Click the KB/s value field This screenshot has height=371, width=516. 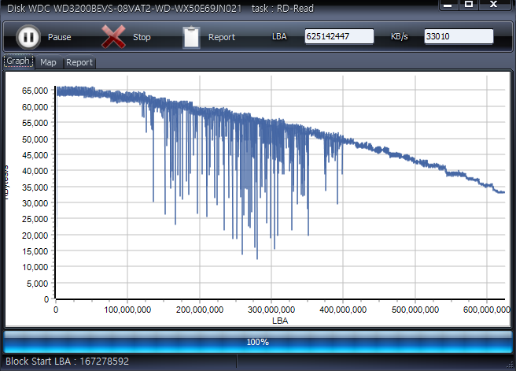(459, 36)
